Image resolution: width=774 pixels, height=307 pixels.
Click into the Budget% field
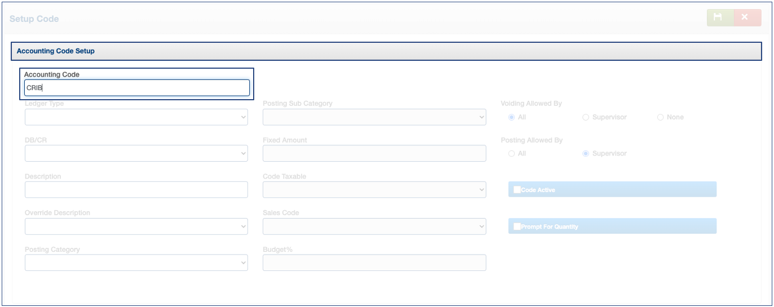pyautogui.click(x=374, y=263)
